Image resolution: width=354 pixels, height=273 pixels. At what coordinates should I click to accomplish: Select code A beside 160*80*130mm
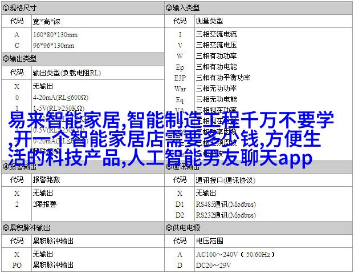click(17, 35)
